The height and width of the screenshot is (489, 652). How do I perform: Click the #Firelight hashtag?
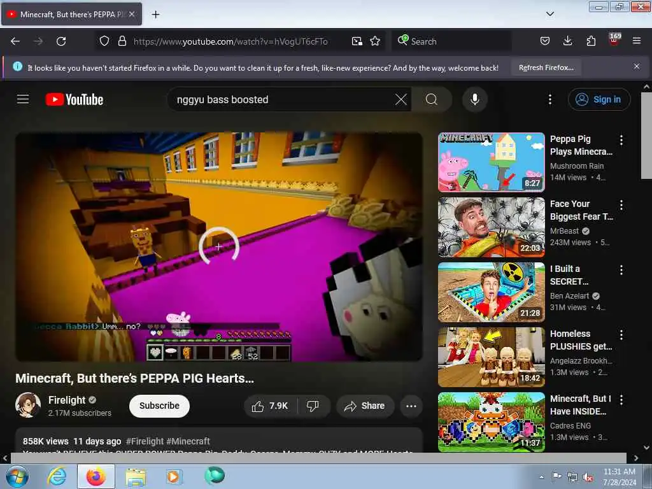click(x=145, y=441)
